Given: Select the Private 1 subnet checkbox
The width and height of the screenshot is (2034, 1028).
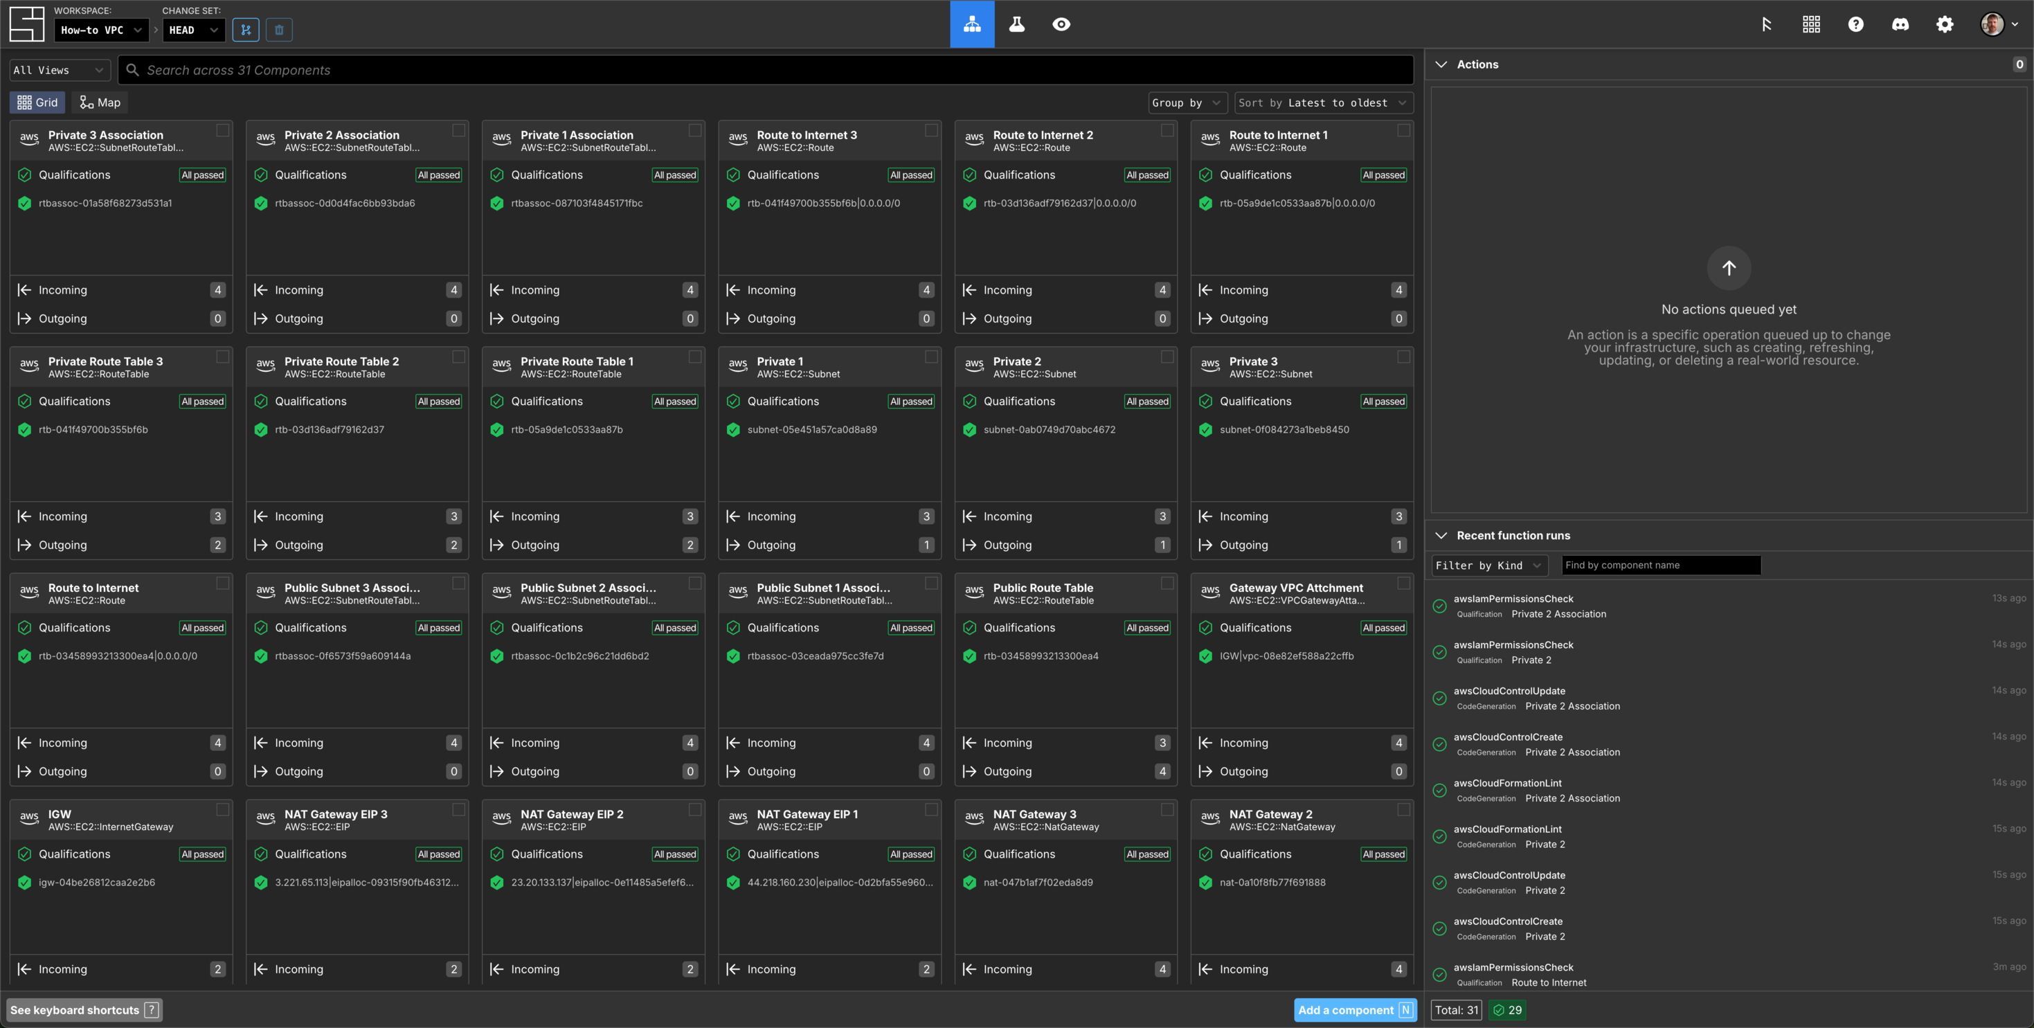Looking at the screenshot, I should pyautogui.click(x=931, y=357).
